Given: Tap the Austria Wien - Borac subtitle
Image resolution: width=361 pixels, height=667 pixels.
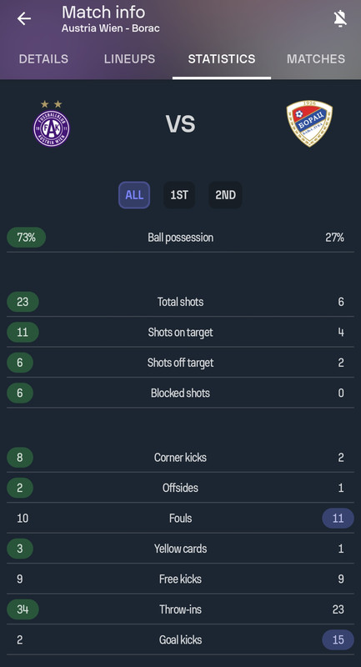Looking at the screenshot, I should point(111,28).
